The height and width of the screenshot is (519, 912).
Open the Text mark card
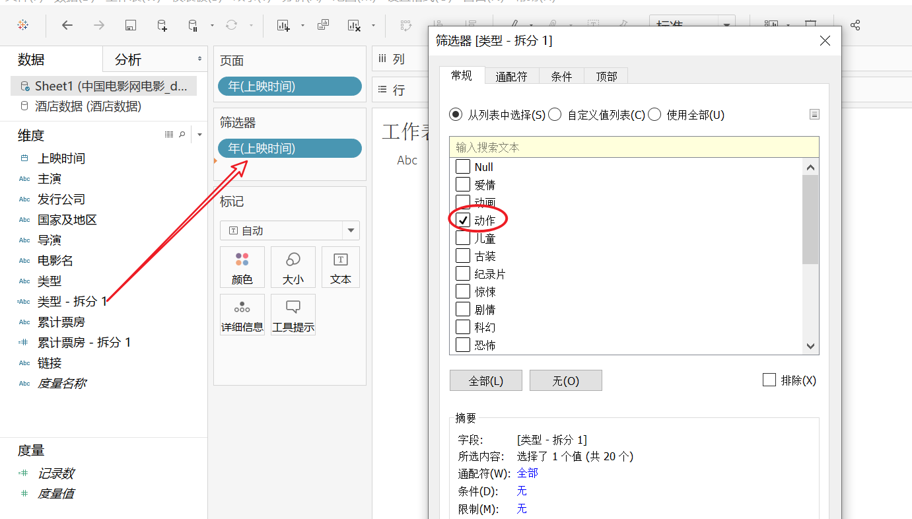pyautogui.click(x=341, y=267)
